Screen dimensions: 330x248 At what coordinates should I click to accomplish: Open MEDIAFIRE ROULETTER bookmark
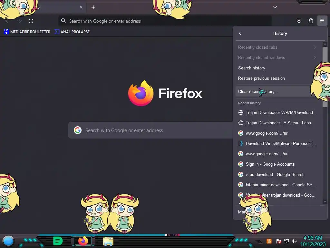tap(27, 32)
